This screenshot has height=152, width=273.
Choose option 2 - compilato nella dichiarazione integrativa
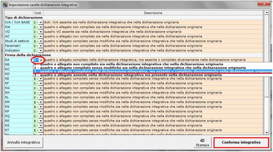point(153,71)
